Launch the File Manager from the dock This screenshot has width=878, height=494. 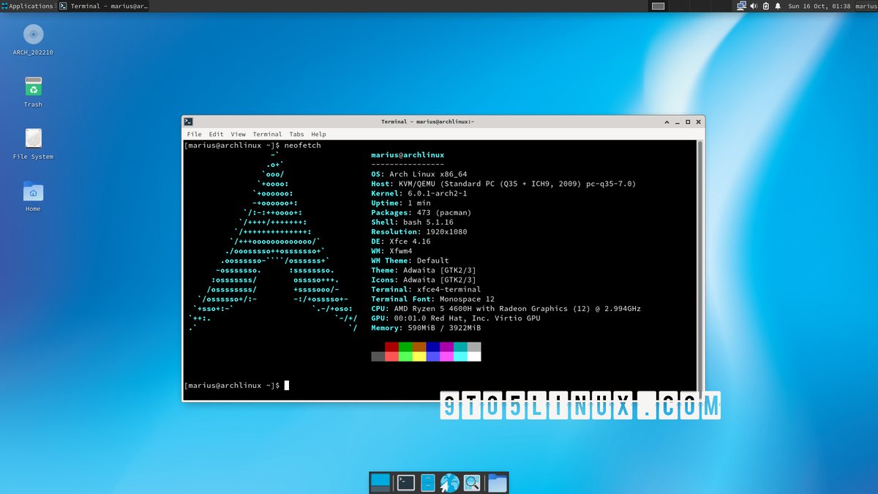pyautogui.click(x=428, y=482)
